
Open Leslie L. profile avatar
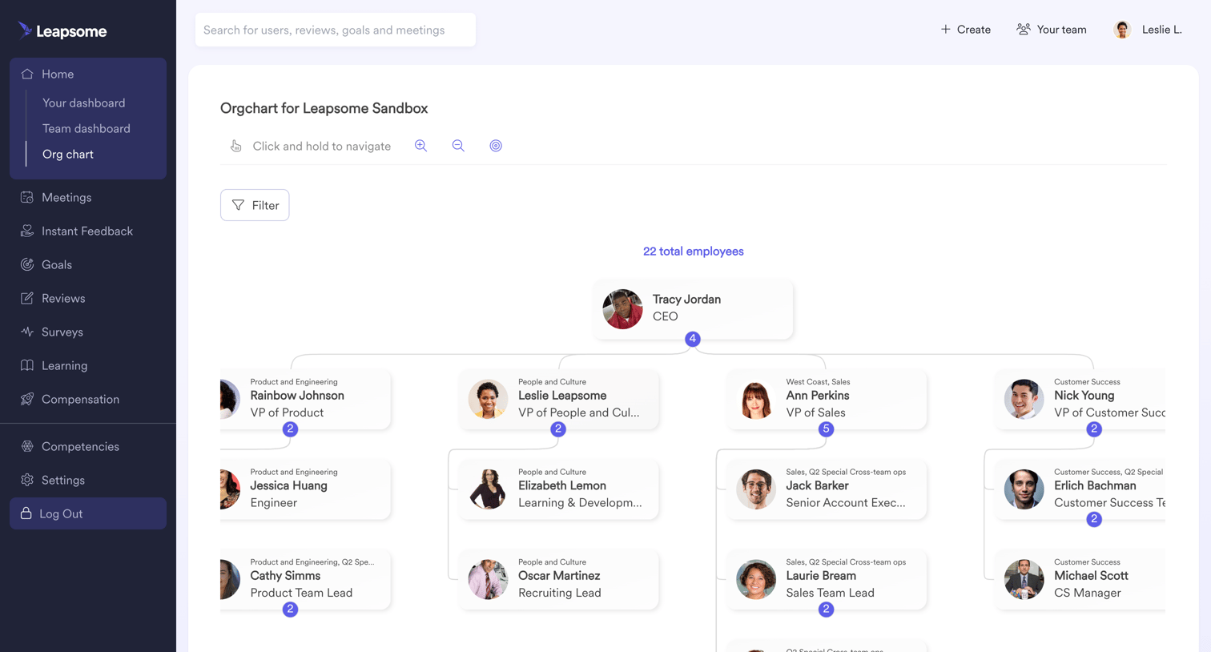click(x=1122, y=30)
